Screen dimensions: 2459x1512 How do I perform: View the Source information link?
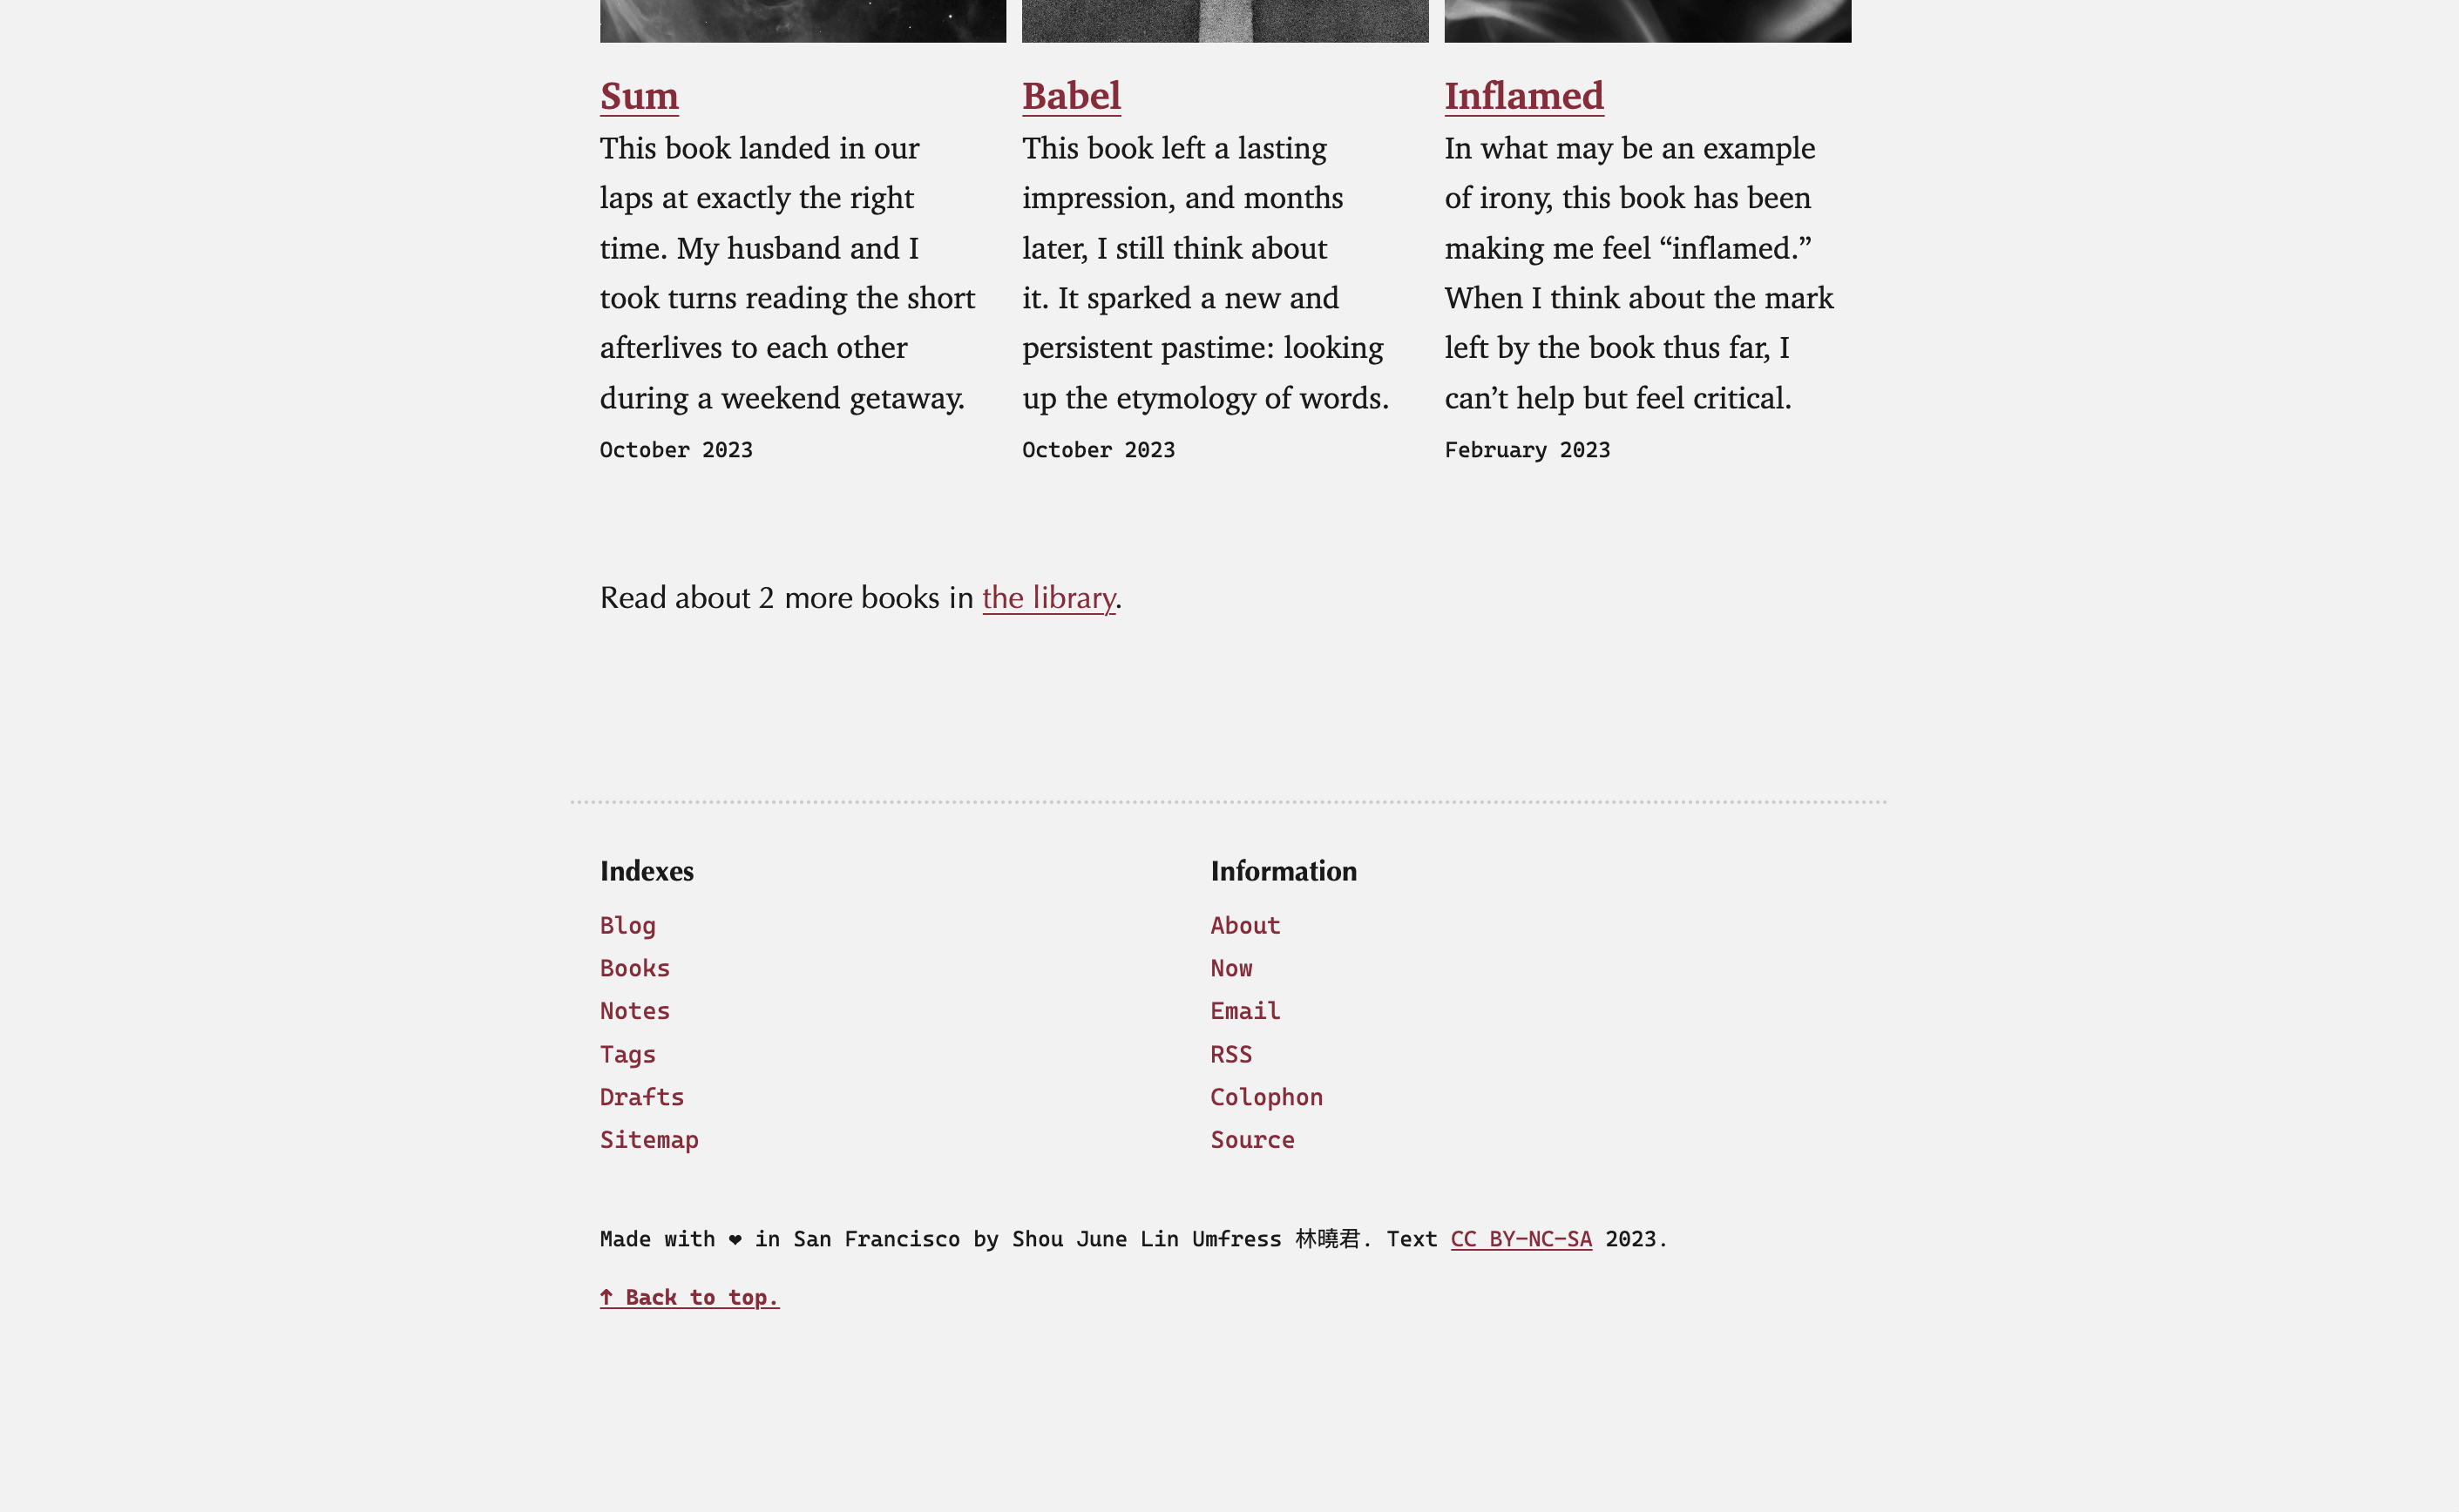(1252, 1138)
